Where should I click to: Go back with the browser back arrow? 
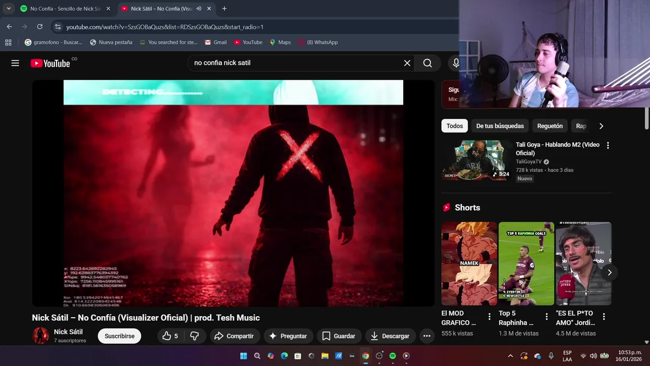(x=9, y=26)
